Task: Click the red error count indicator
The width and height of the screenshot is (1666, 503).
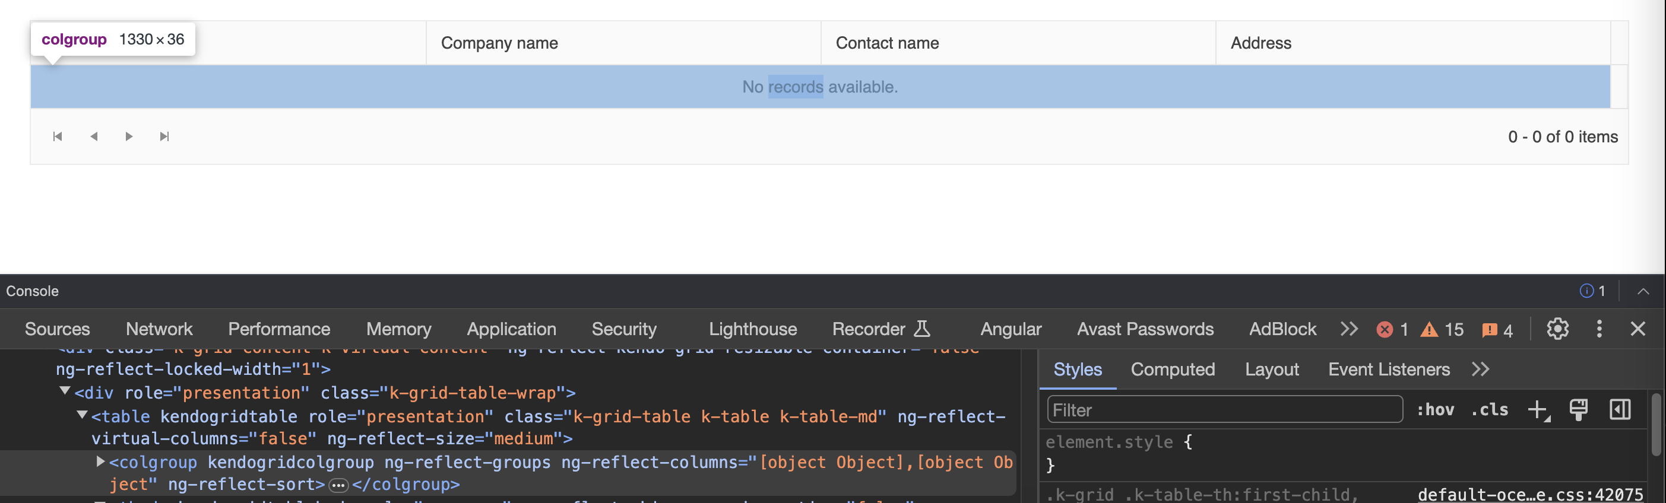Action: coord(1392,330)
